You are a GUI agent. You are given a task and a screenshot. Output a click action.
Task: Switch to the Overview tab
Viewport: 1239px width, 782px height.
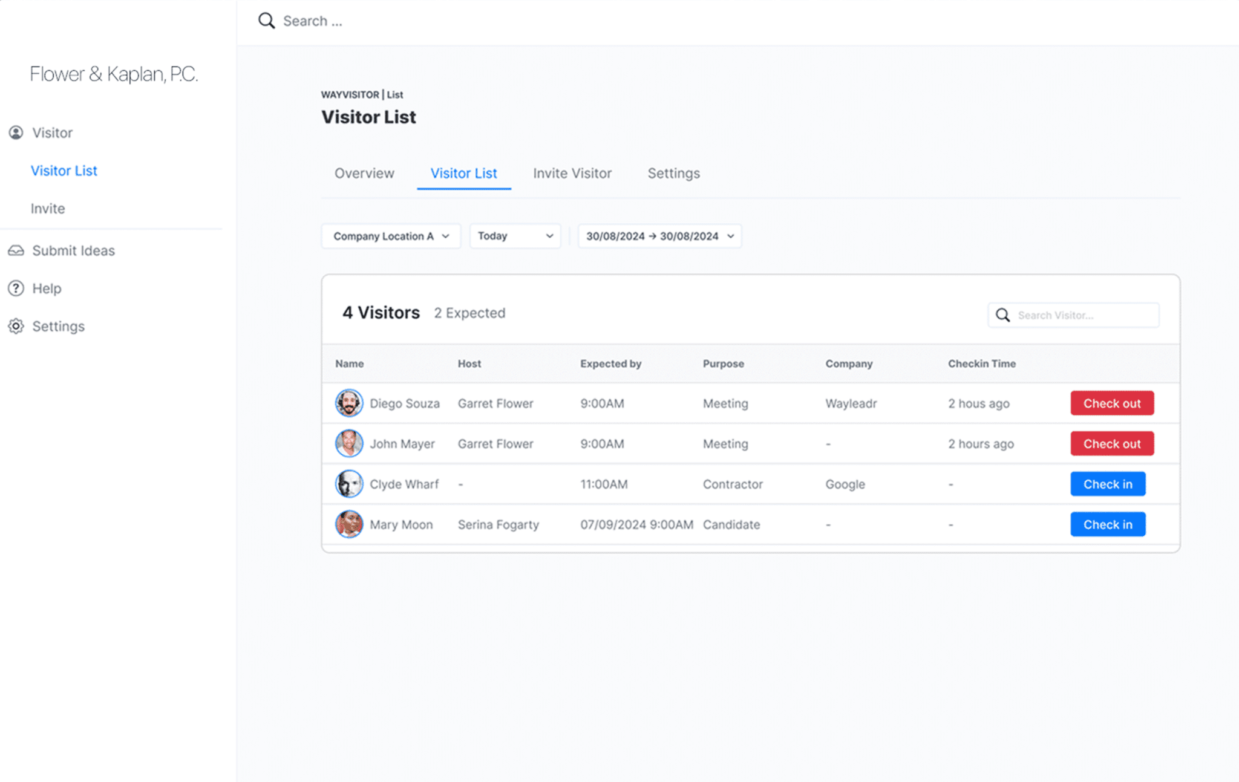pyautogui.click(x=364, y=174)
